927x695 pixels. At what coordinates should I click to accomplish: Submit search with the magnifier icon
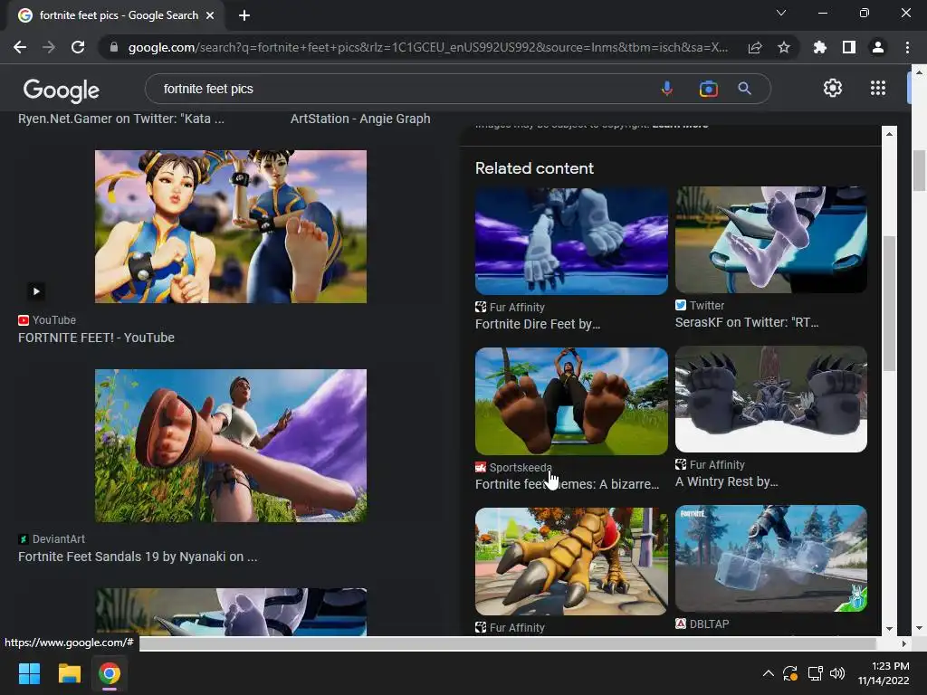pyautogui.click(x=745, y=89)
